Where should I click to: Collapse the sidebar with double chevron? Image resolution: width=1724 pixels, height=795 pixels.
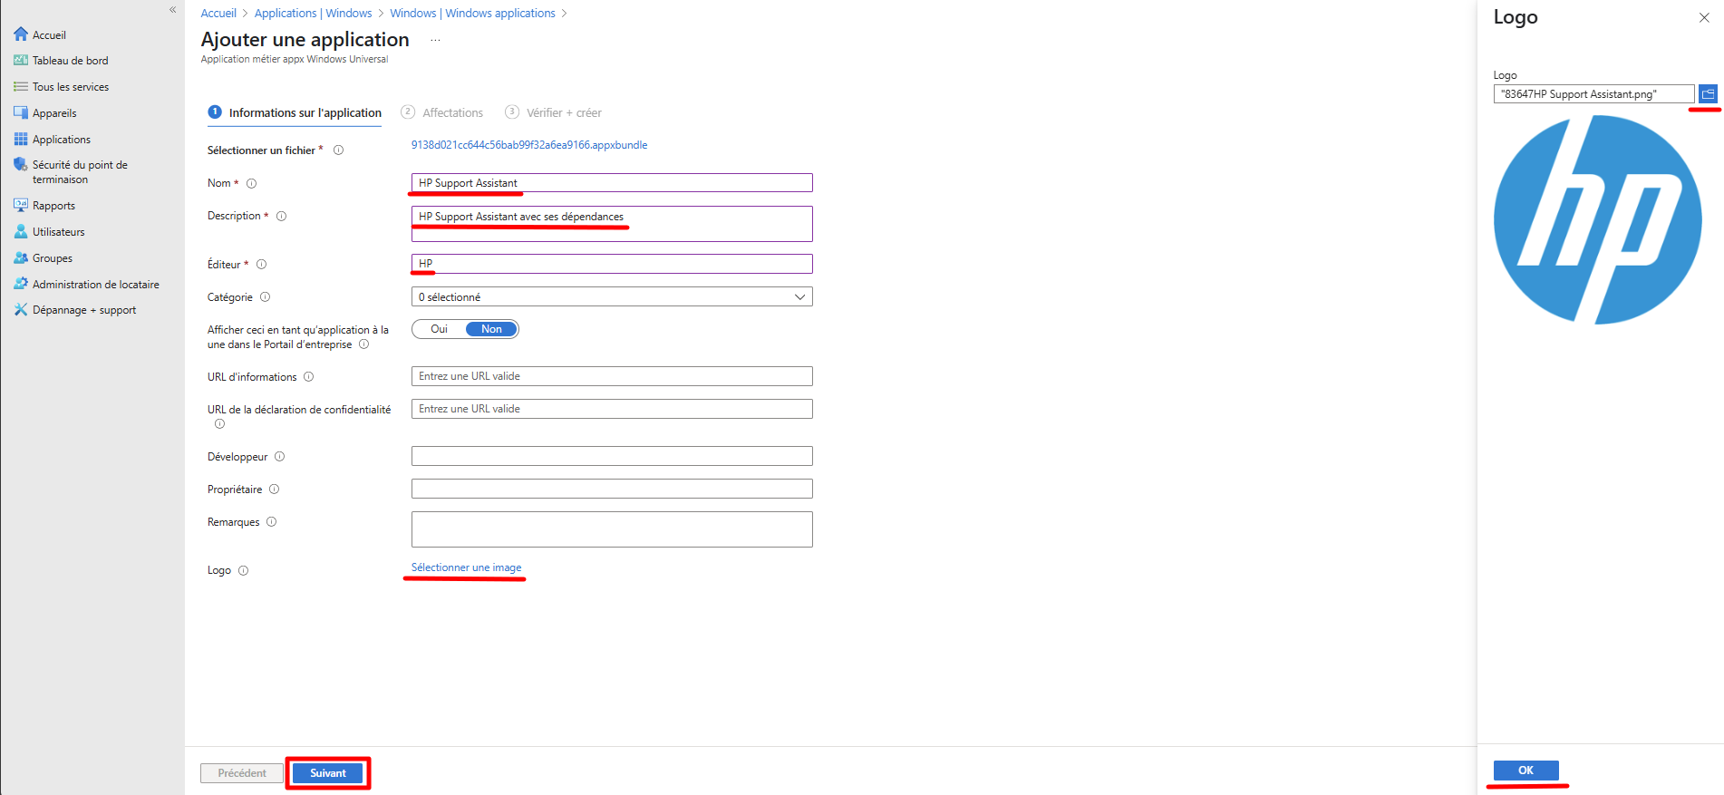172,10
